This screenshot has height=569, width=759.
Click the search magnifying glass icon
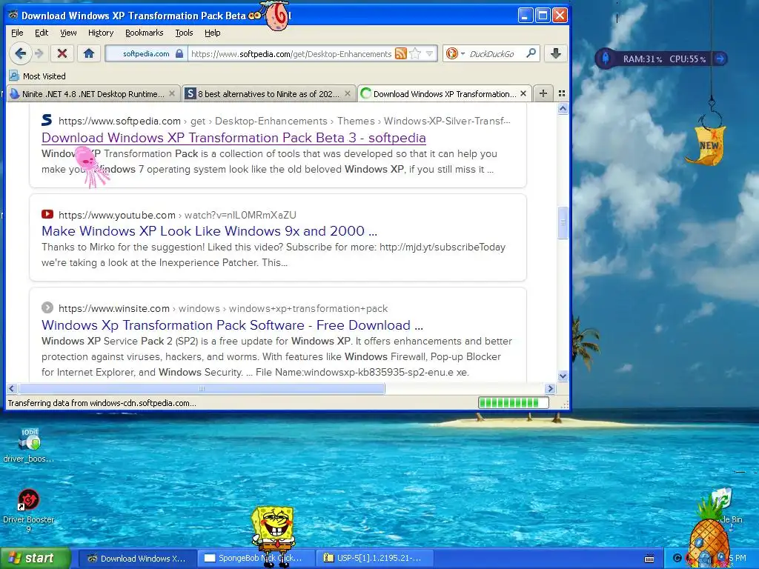point(531,53)
